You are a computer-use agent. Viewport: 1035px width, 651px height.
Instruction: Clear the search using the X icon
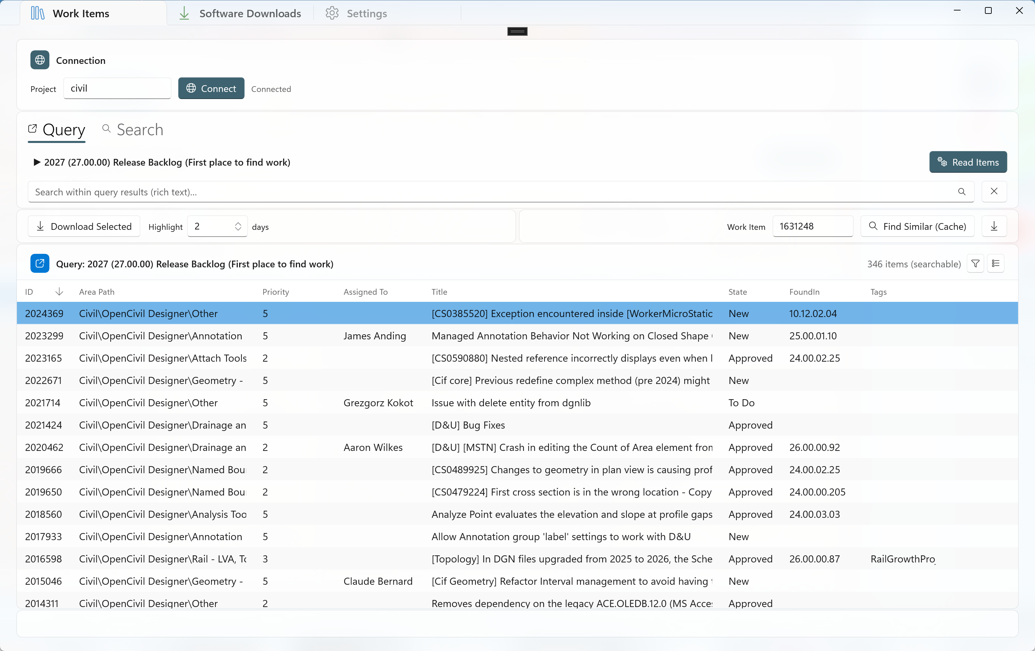(x=994, y=192)
